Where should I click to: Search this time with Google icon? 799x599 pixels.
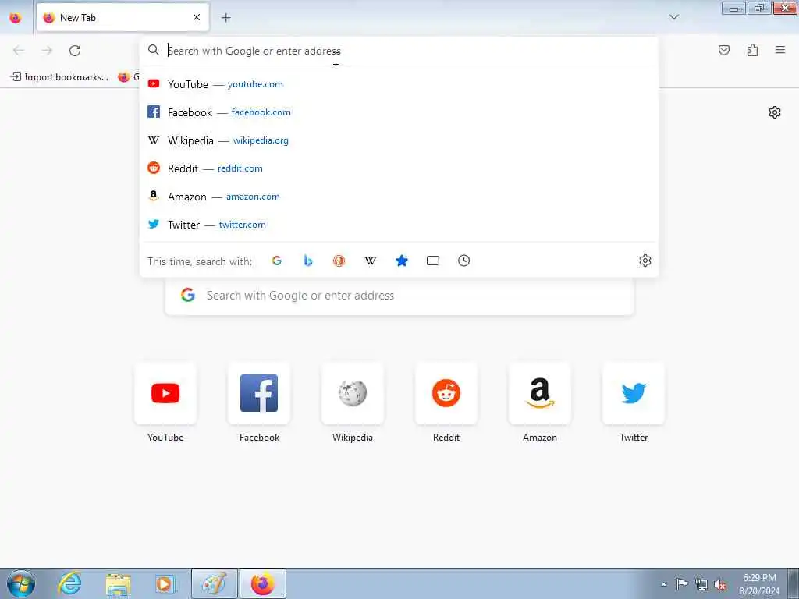point(277,261)
